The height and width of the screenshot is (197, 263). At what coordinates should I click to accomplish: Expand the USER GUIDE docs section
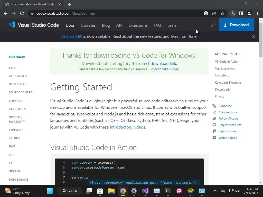[17, 84]
